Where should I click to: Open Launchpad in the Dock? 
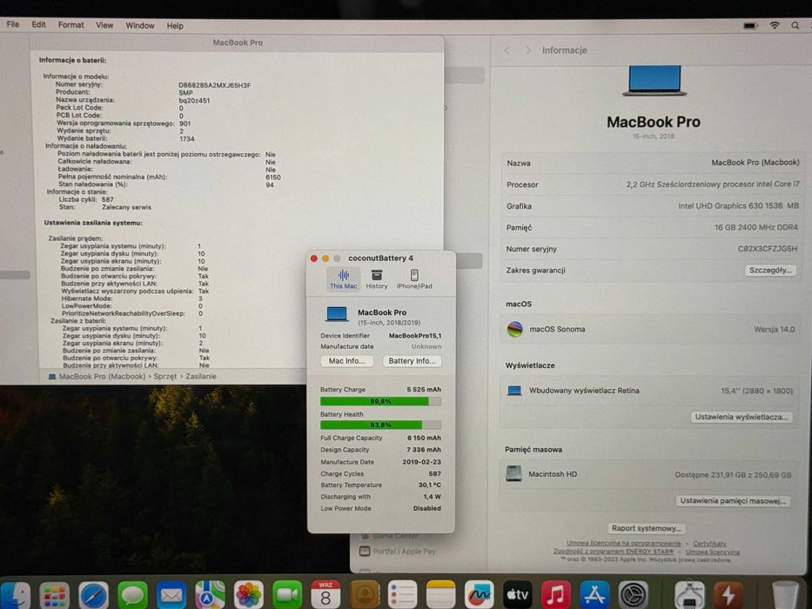click(54, 594)
